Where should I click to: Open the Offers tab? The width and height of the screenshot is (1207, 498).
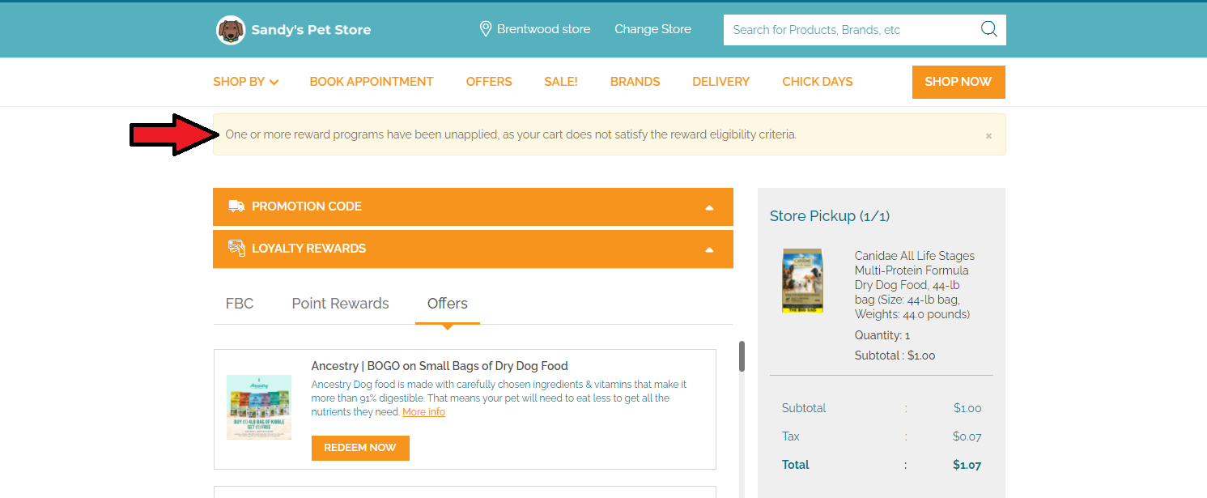[448, 304]
